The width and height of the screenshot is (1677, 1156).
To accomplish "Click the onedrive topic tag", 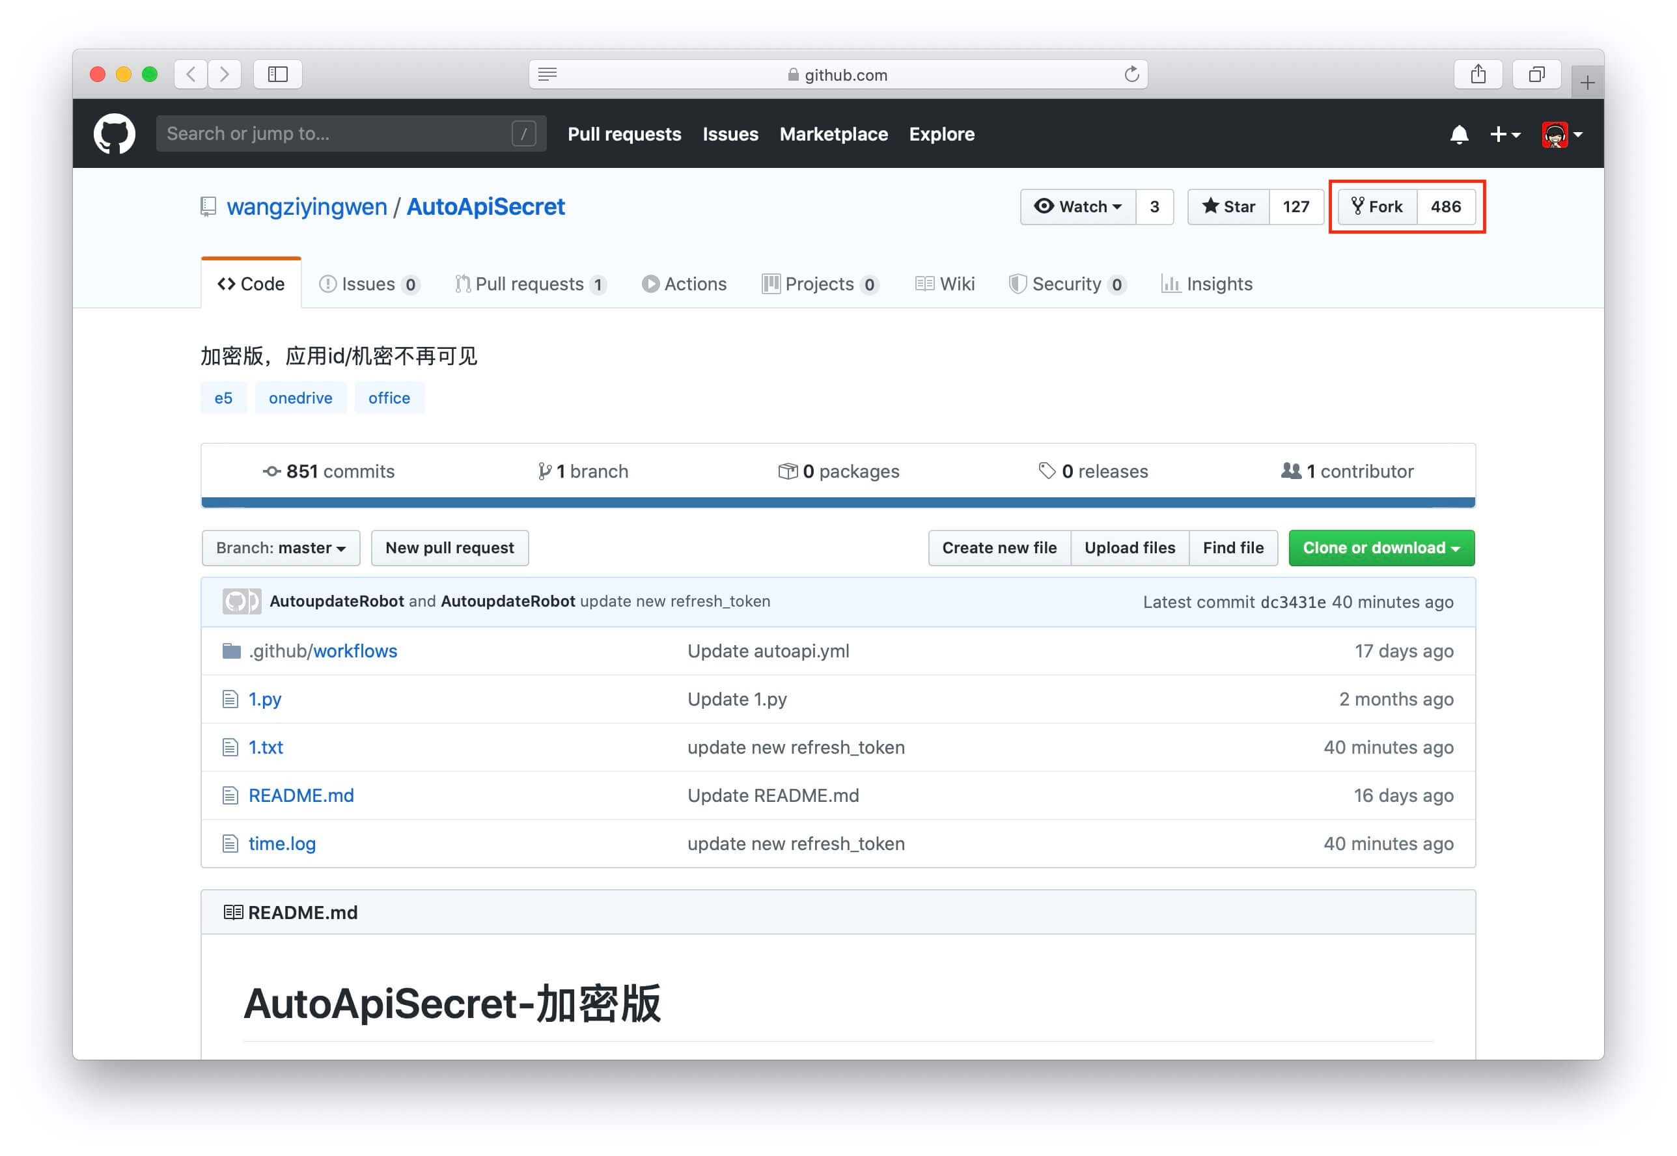I will [x=300, y=398].
